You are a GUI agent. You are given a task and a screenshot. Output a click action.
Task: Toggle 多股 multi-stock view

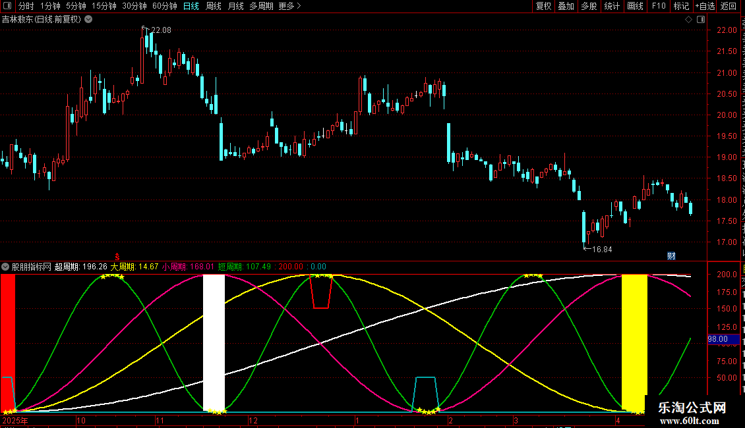[x=589, y=6]
